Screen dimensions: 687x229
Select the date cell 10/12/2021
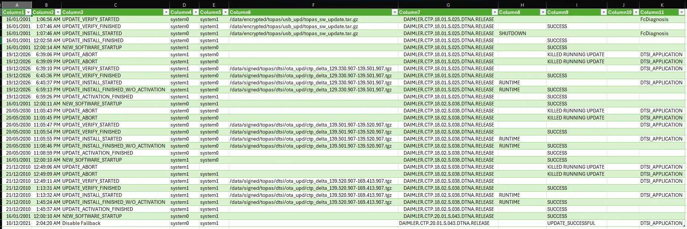(x=17, y=223)
